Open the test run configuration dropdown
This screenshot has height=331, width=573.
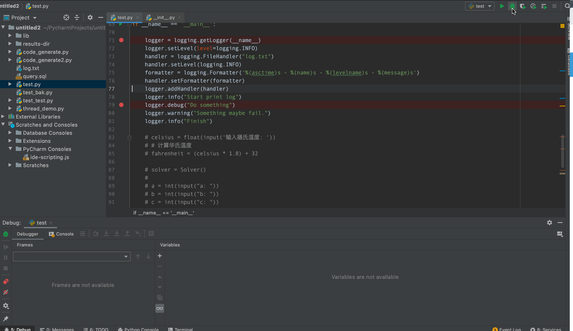pyautogui.click(x=480, y=6)
